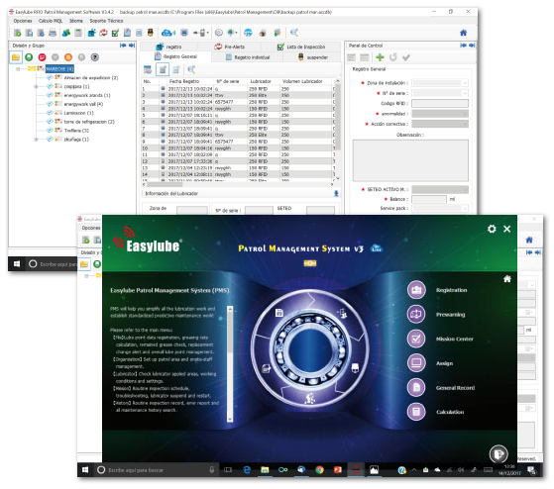Open General Record from the Easylube launcher
This screenshot has width=554, height=489.
[416, 387]
